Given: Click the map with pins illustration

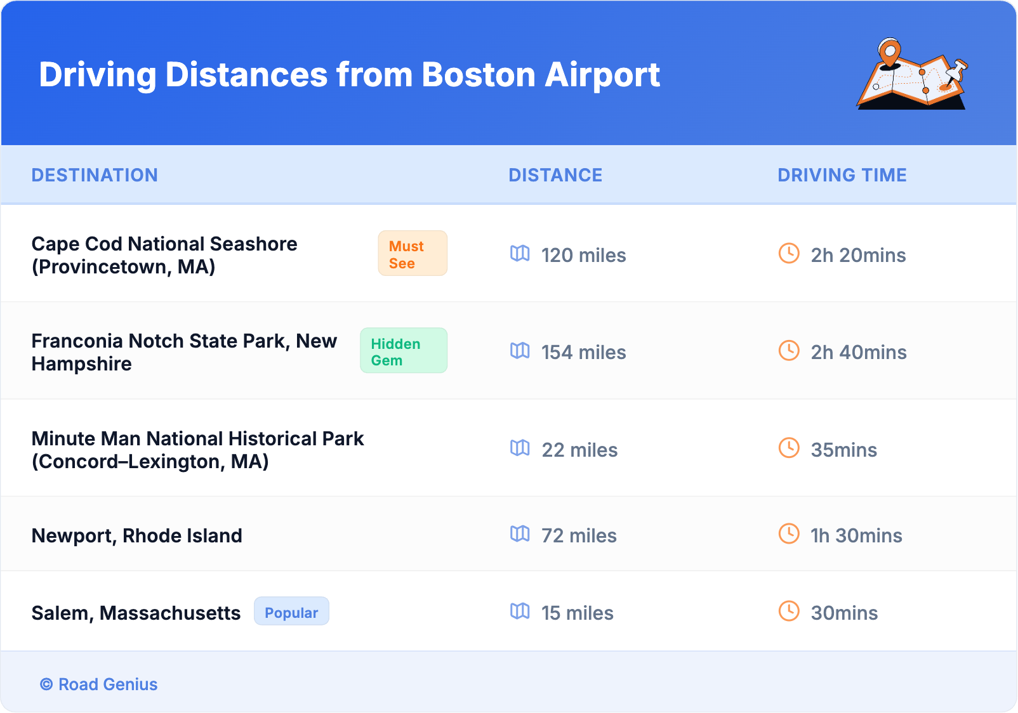Looking at the screenshot, I should [912, 75].
